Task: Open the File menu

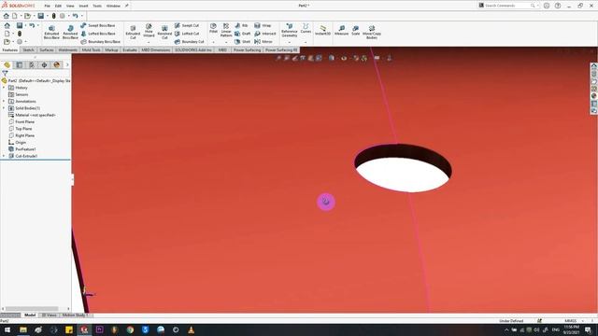Action: coord(47,6)
